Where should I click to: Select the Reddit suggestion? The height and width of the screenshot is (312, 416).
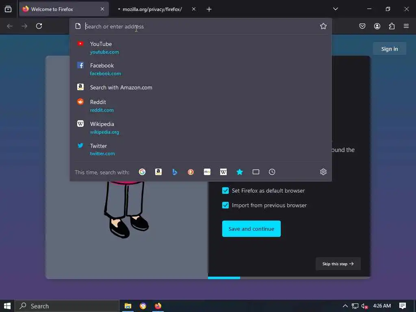[201, 106]
